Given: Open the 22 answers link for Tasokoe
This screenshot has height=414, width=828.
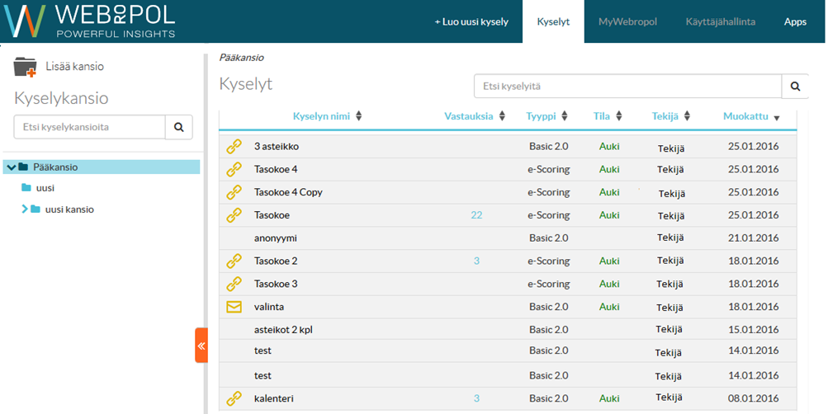Looking at the screenshot, I should click(x=476, y=215).
